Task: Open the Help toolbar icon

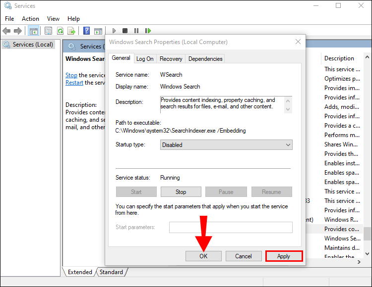Action: (x=87, y=31)
